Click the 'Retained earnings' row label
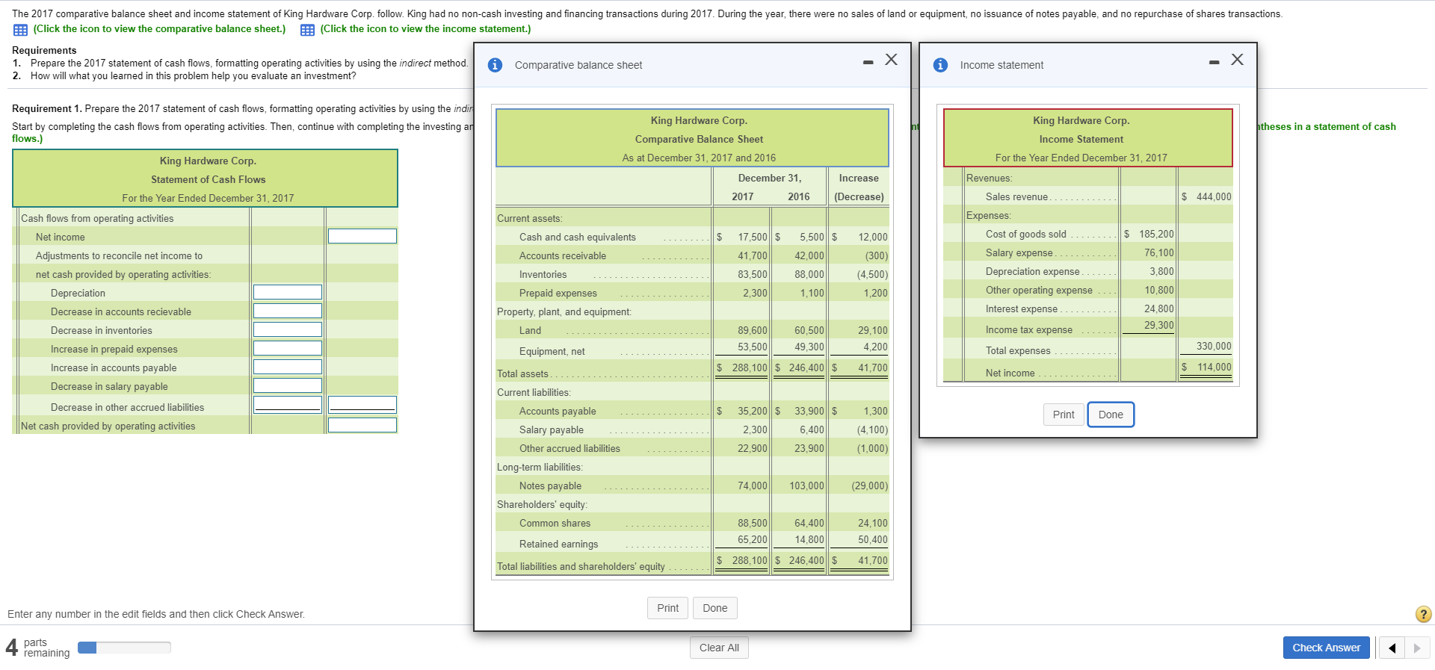The width and height of the screenshot is (1435, 670). (x=558, y=544)
